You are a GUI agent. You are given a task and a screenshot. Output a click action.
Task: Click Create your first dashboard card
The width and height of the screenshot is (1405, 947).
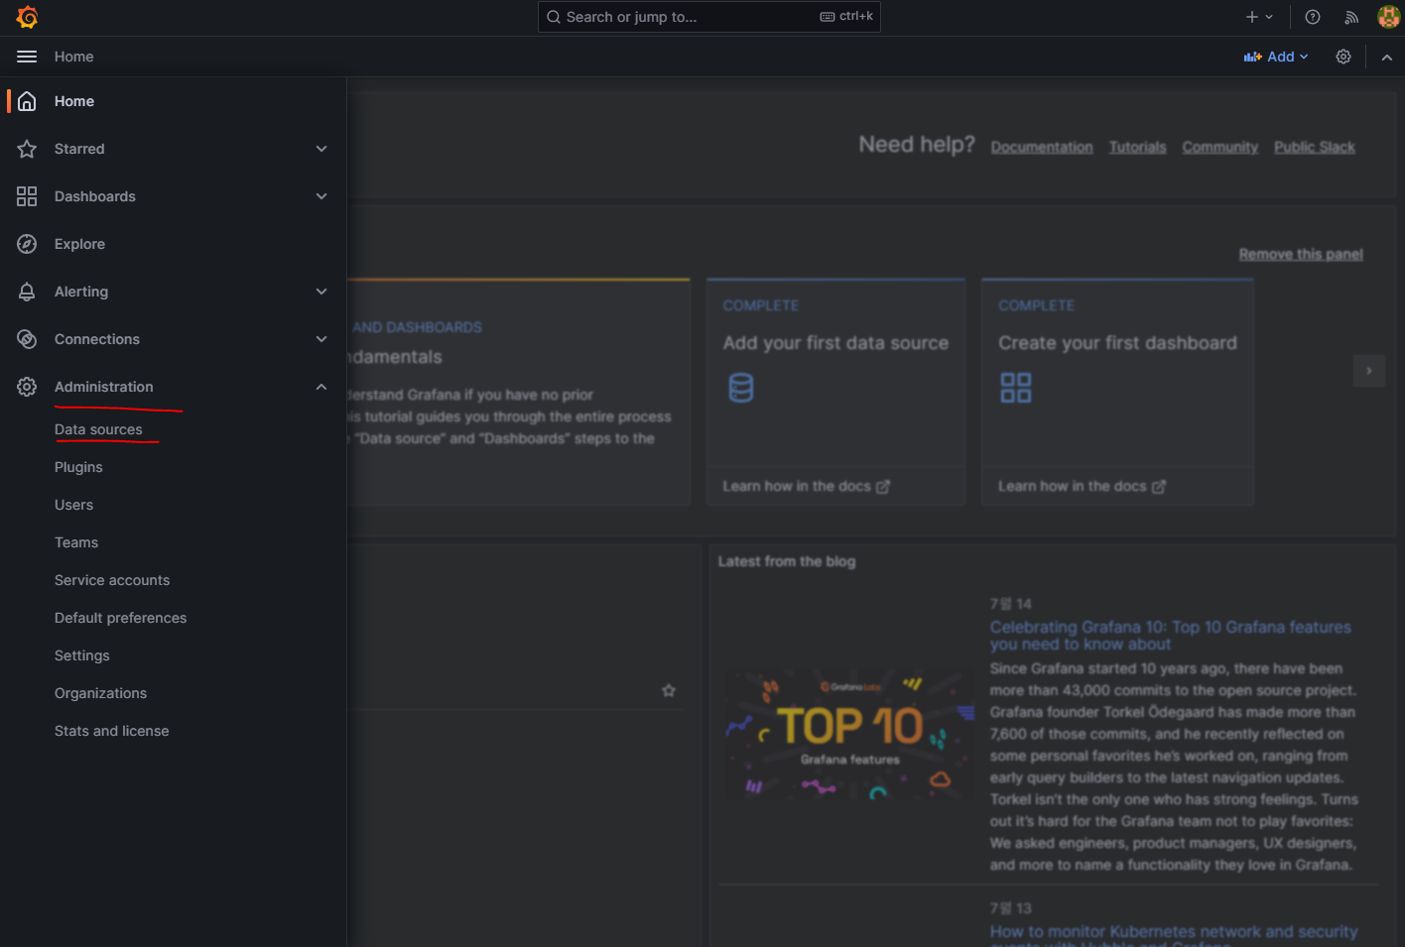1117,392
